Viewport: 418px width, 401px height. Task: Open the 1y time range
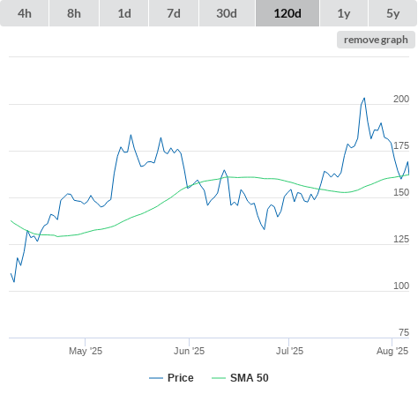coord(344,13)
